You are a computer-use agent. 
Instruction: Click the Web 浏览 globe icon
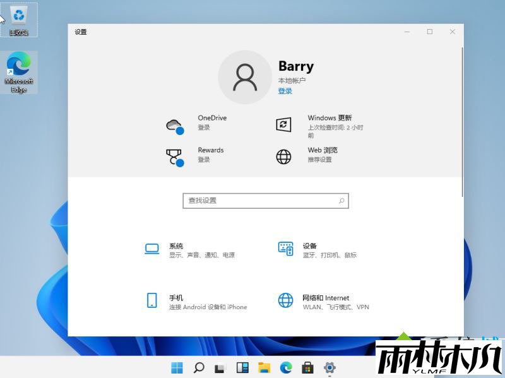[284, 157]
